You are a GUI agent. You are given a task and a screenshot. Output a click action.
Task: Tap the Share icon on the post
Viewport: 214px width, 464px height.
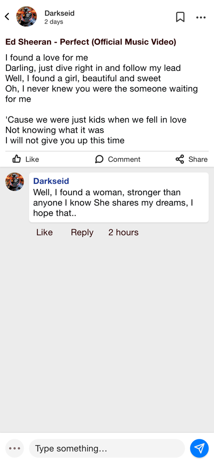(180, 159)
